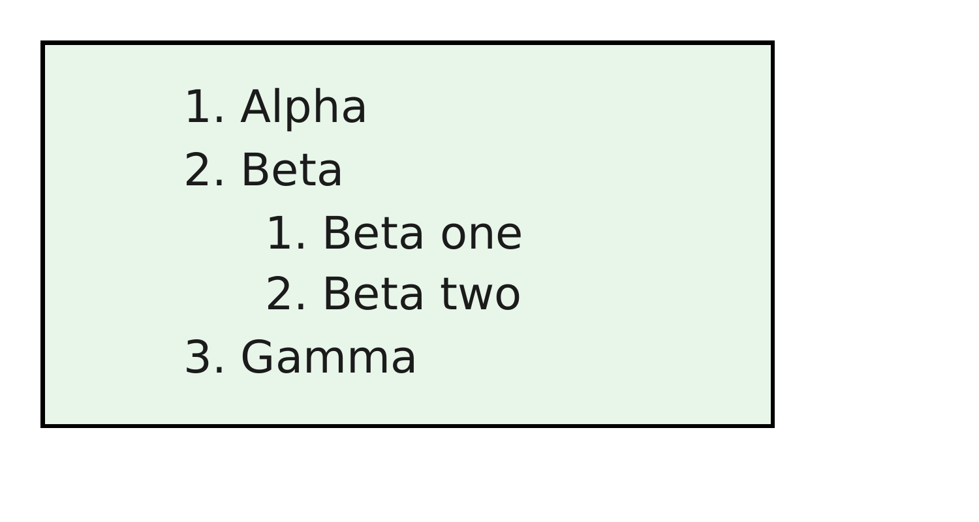Screen dimensions: 979x522
Task: Click the "3." marker before Gamma
Action: click(x=205, y=358)
